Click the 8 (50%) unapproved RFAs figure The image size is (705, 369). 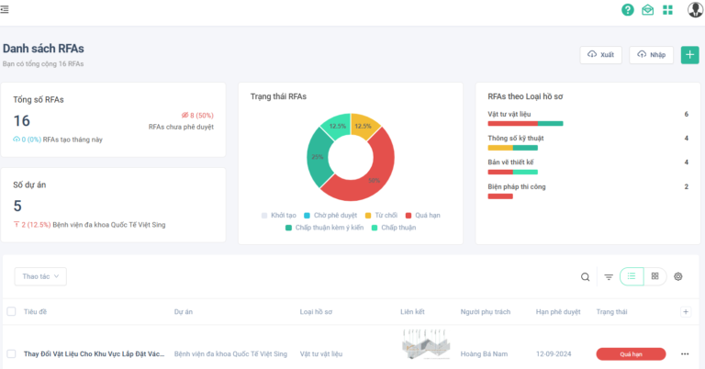197,116
